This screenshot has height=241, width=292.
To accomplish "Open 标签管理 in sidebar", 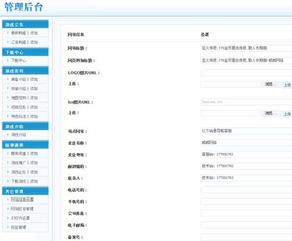I will [19, 227].
